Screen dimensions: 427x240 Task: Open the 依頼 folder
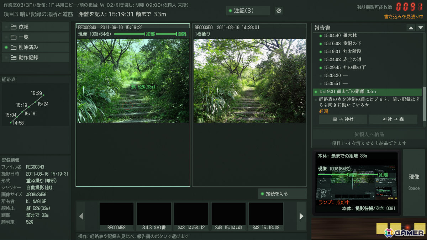point(36,27)
